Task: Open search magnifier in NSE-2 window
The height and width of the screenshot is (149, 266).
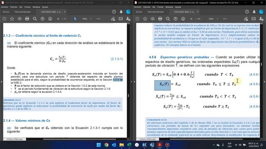Action: tap(168, 19)
